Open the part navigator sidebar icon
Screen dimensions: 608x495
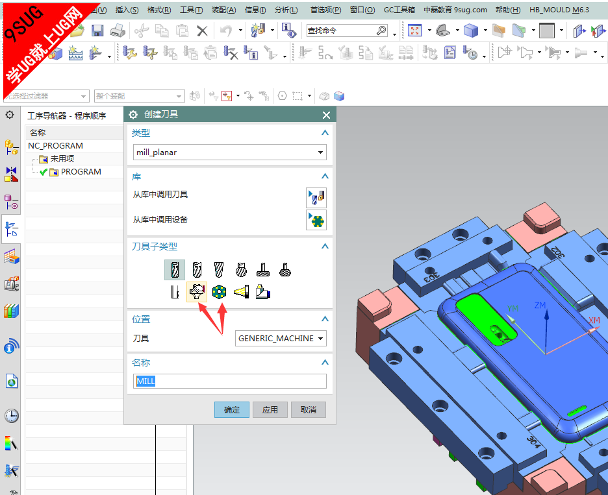12,201
